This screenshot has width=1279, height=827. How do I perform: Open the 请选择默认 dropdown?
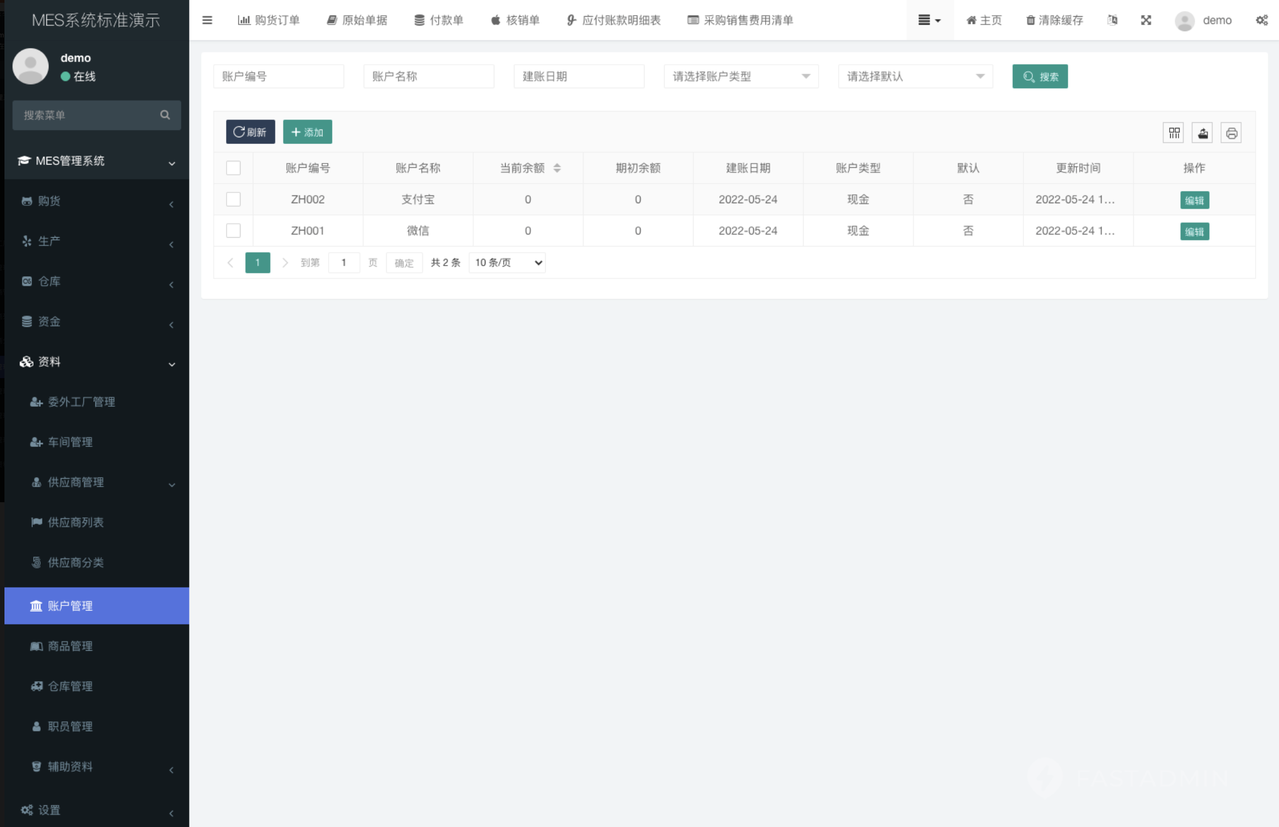point(915,76)
